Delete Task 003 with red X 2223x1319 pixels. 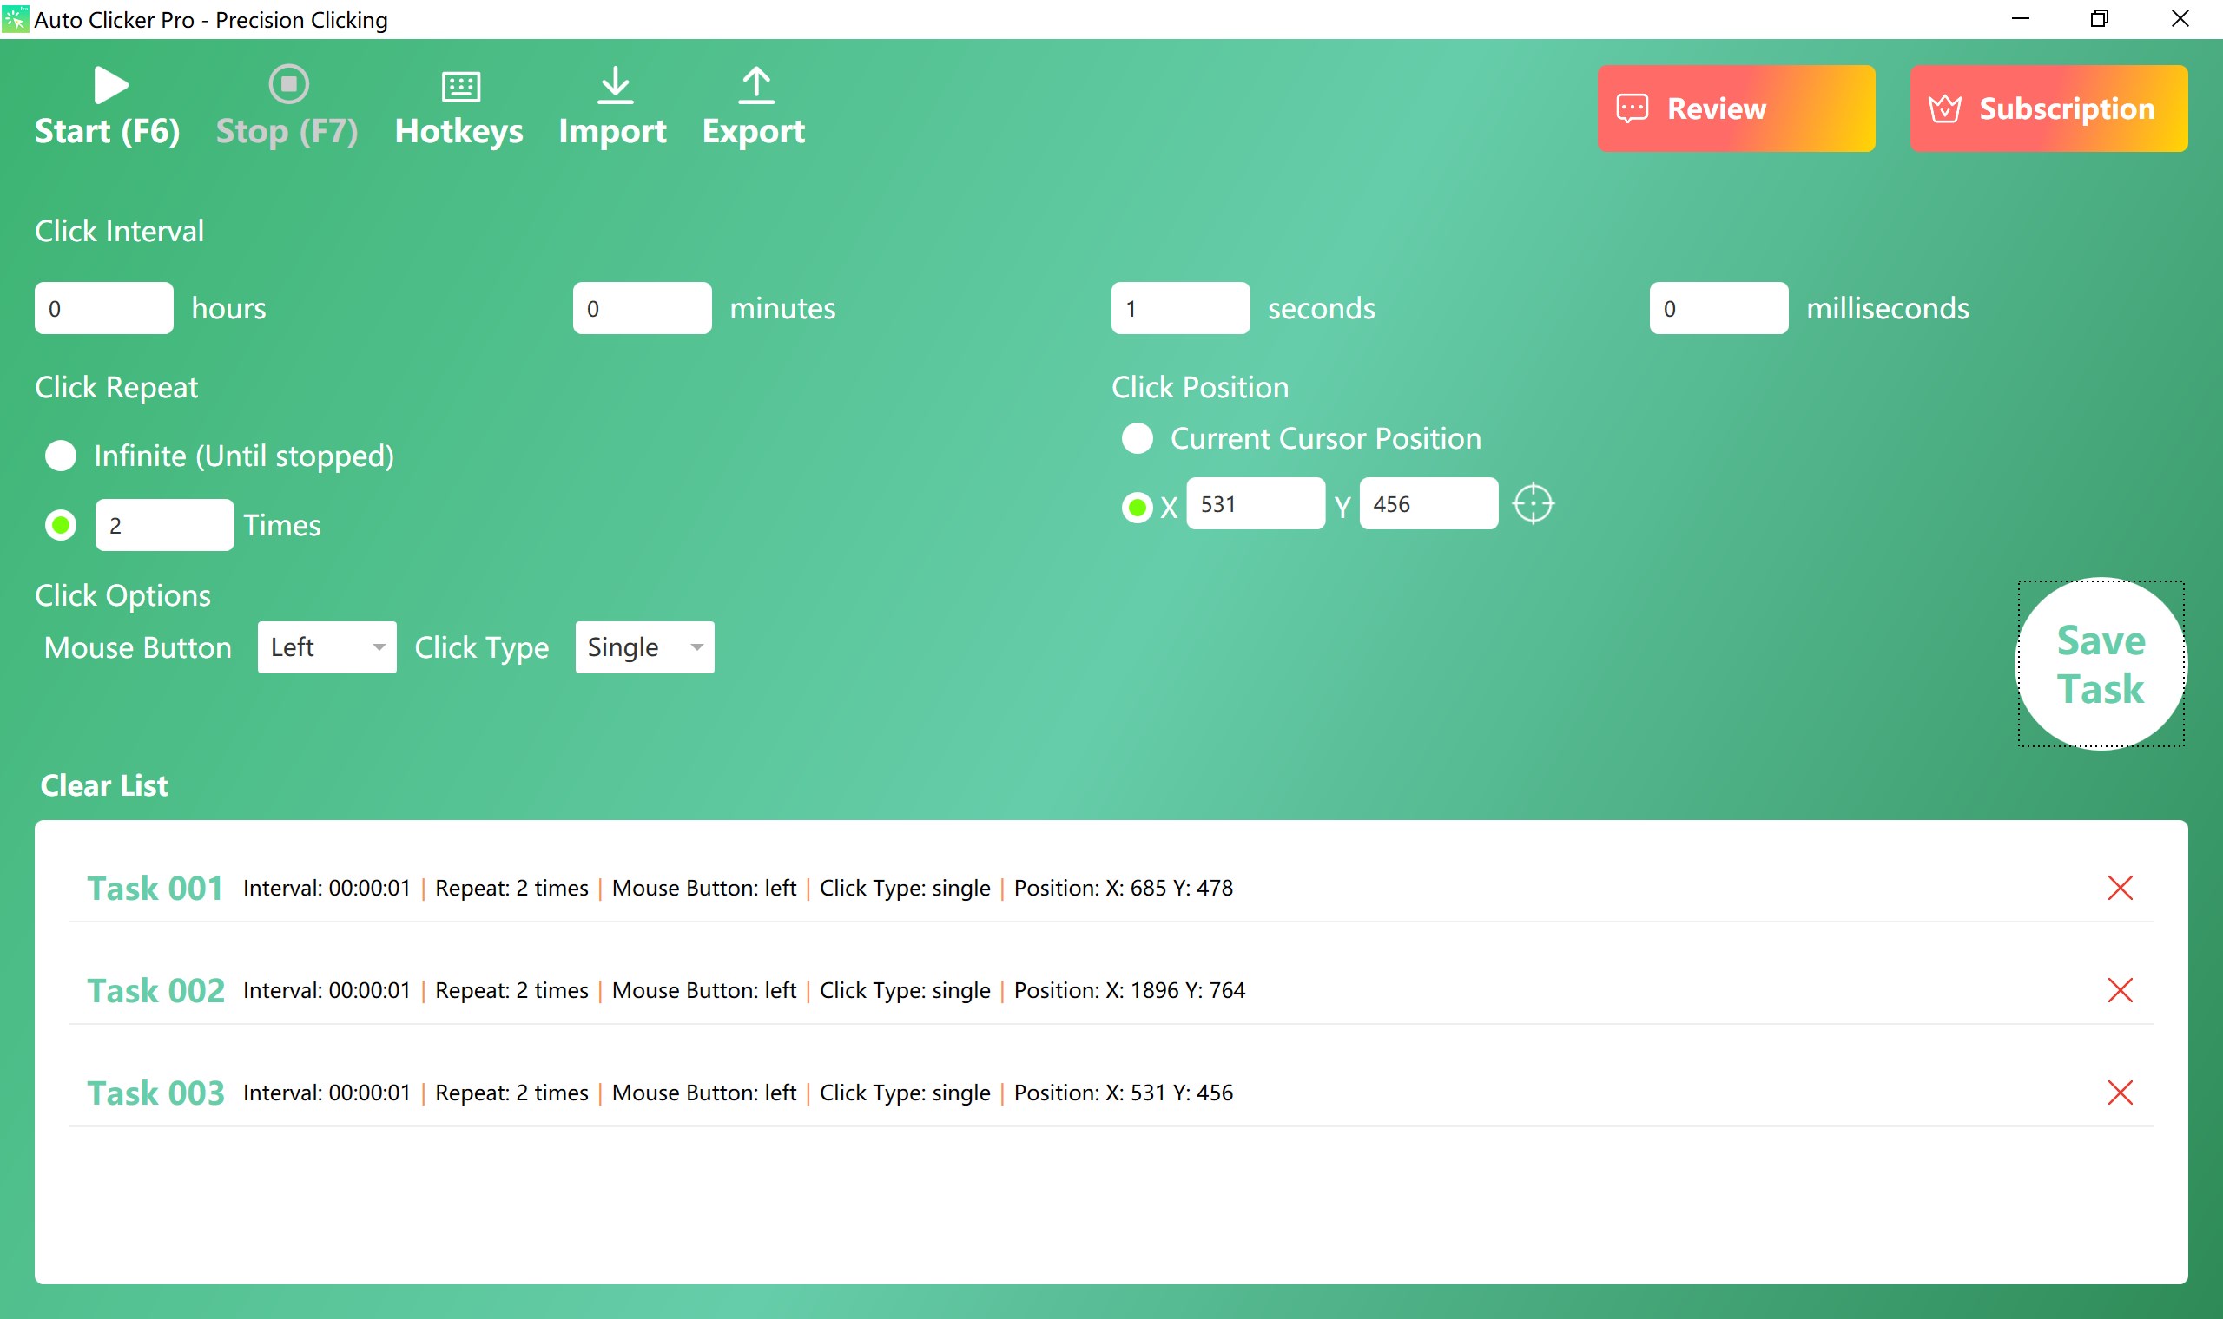[x=2120, y=1092]
